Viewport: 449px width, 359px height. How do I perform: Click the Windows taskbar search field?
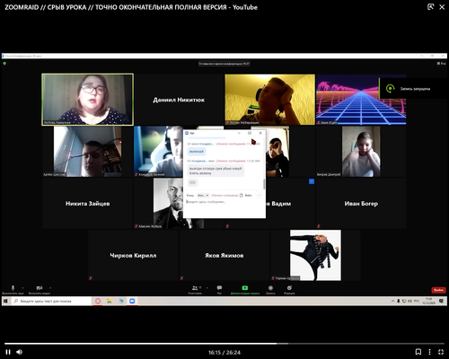51,301
